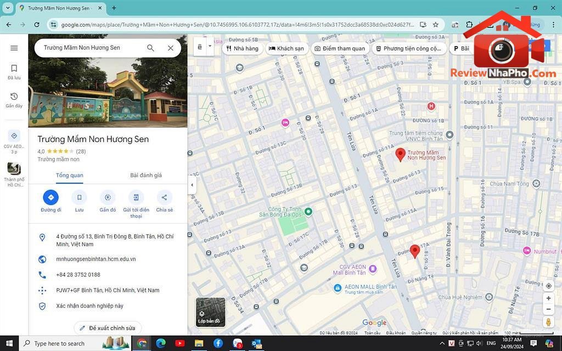Filter map by Phương tiện công cộng chip

[409, 48]
